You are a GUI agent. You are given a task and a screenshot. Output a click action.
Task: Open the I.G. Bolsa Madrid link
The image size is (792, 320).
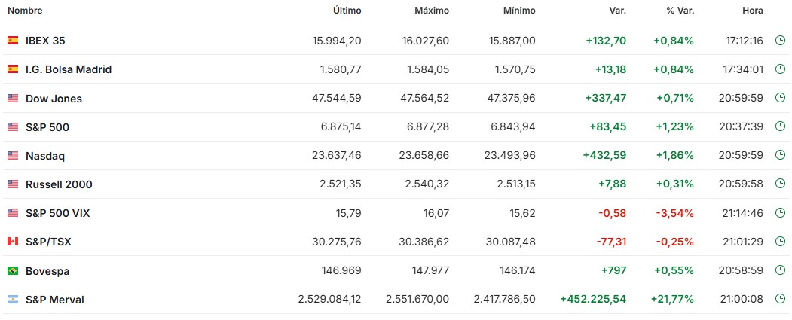pyautogui.click(x=69, y=69)
